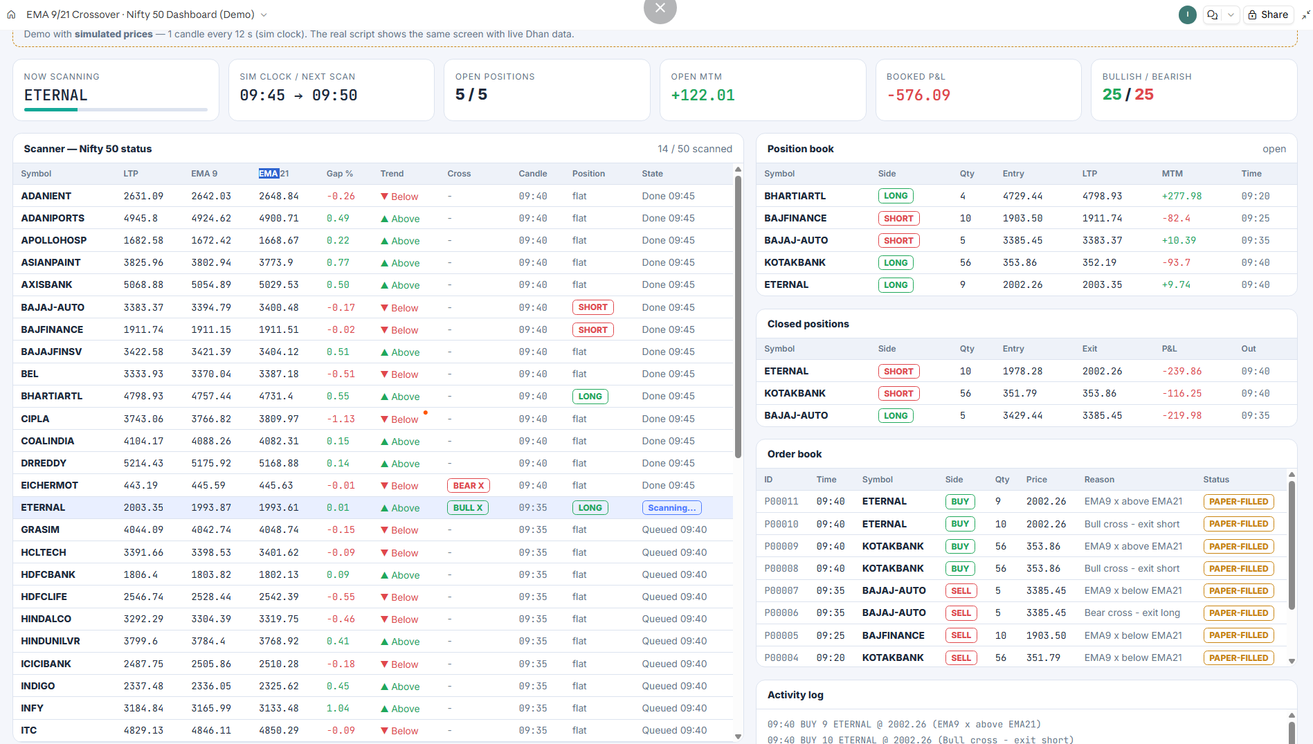Select APOLLOHOSP in the scanner table
This screenshot has height=744, width=1313.
tap(54, 240)
